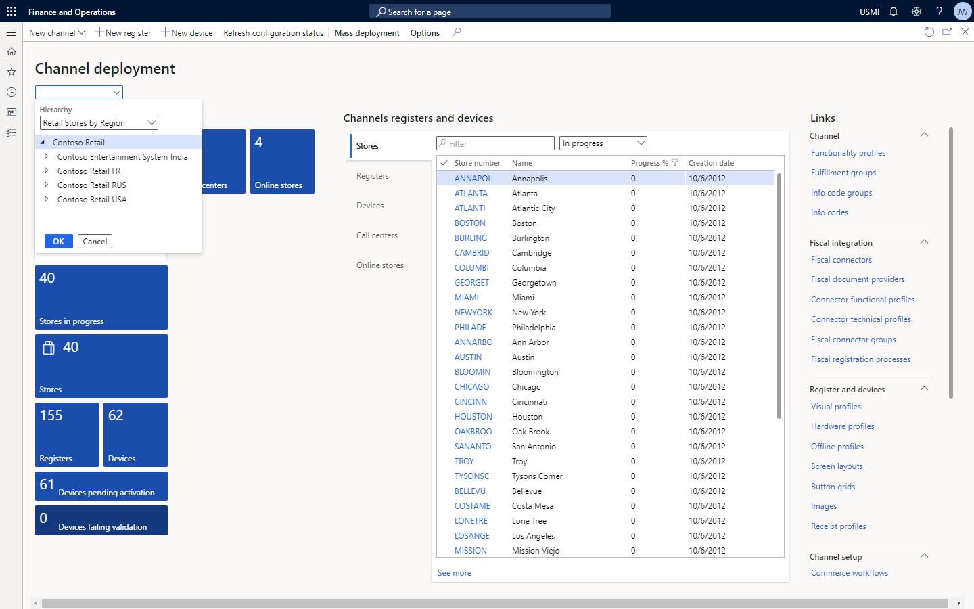
Task: Click the help question mark icon
Action: coord(939,12)
